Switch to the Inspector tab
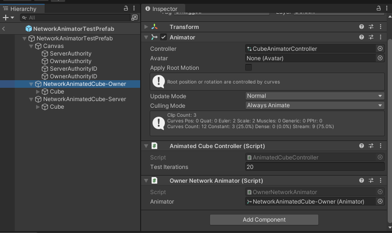Image resolution: width=392 pixels, height=233 pixels. click(x=161, y=9)
